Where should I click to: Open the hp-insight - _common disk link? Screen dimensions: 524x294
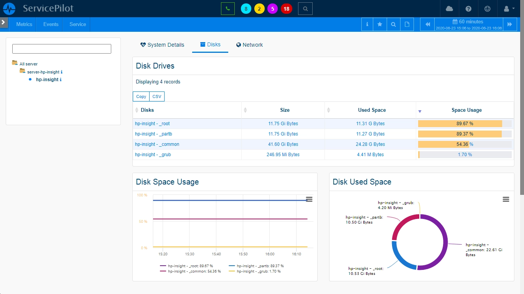coord(157,144)
